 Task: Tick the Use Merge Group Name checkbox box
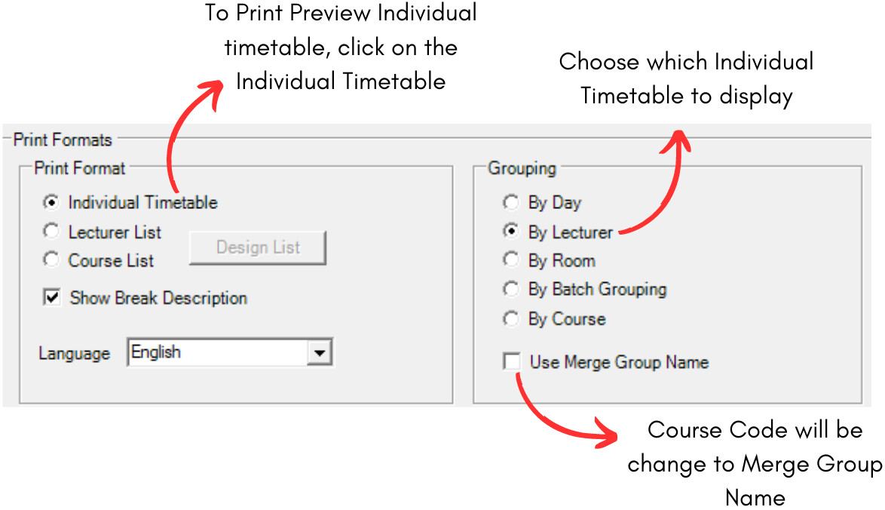(x=512, y=362)
